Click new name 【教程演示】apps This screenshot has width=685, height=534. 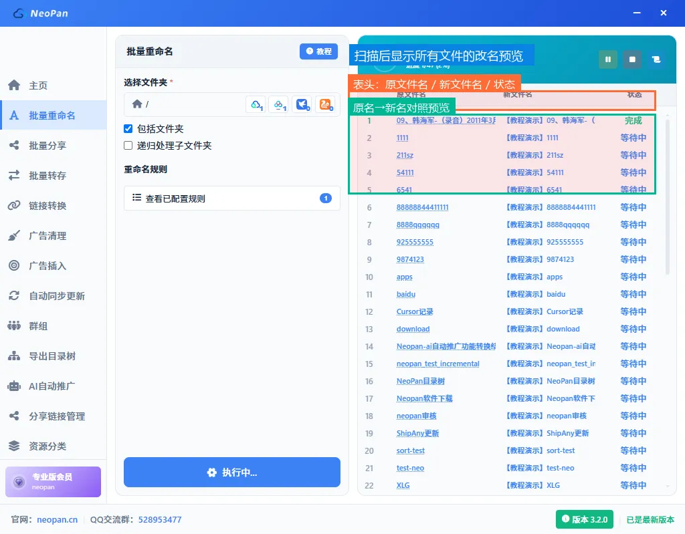[x=534, y=277]
